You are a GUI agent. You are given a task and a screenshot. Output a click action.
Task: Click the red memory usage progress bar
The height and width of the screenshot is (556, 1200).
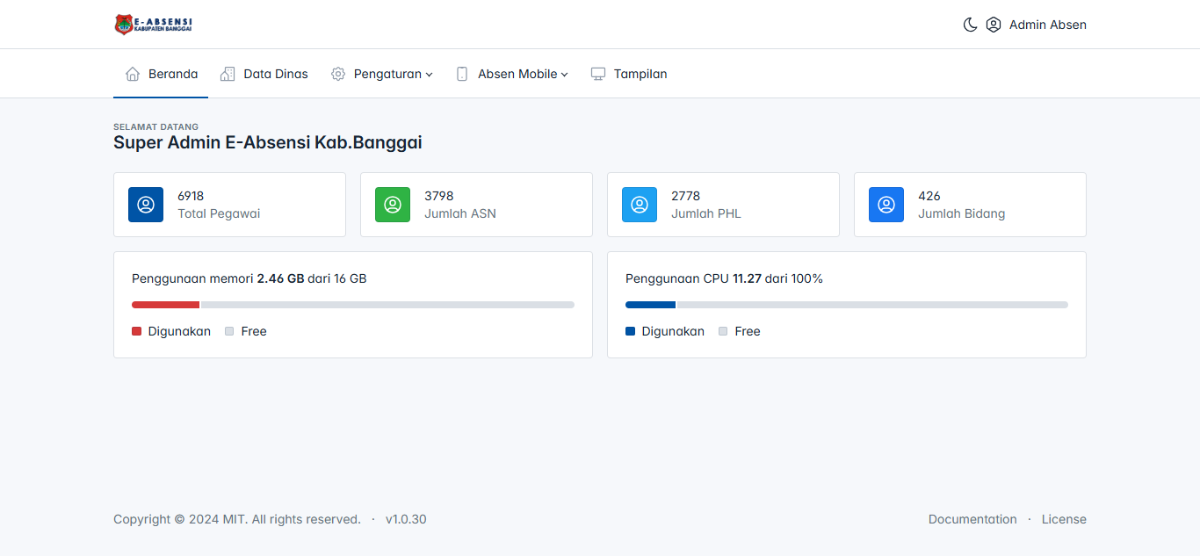[x=166, y=305]
